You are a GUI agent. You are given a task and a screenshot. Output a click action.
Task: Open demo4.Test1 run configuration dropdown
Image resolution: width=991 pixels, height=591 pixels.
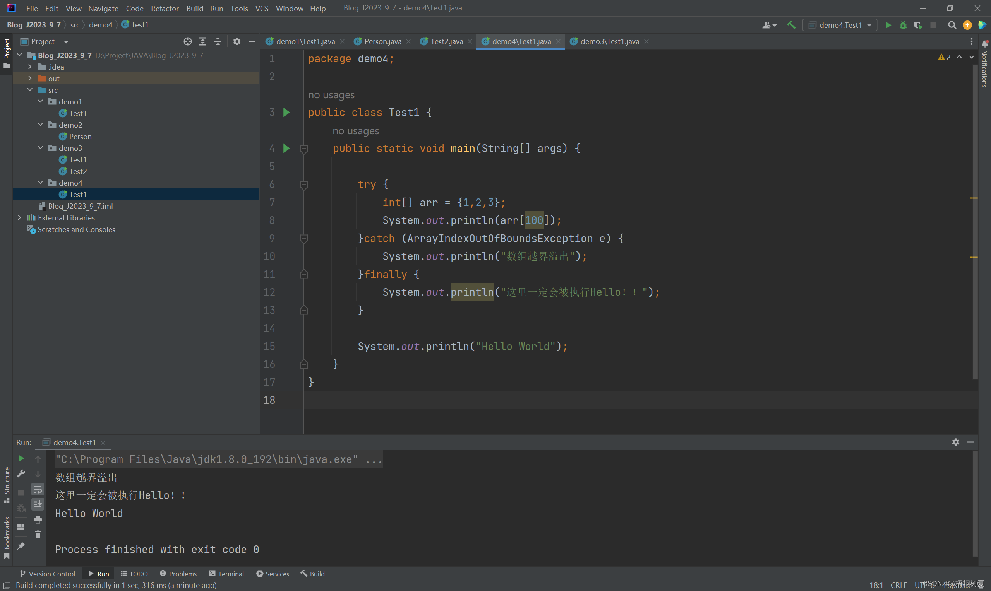(840, 25)
